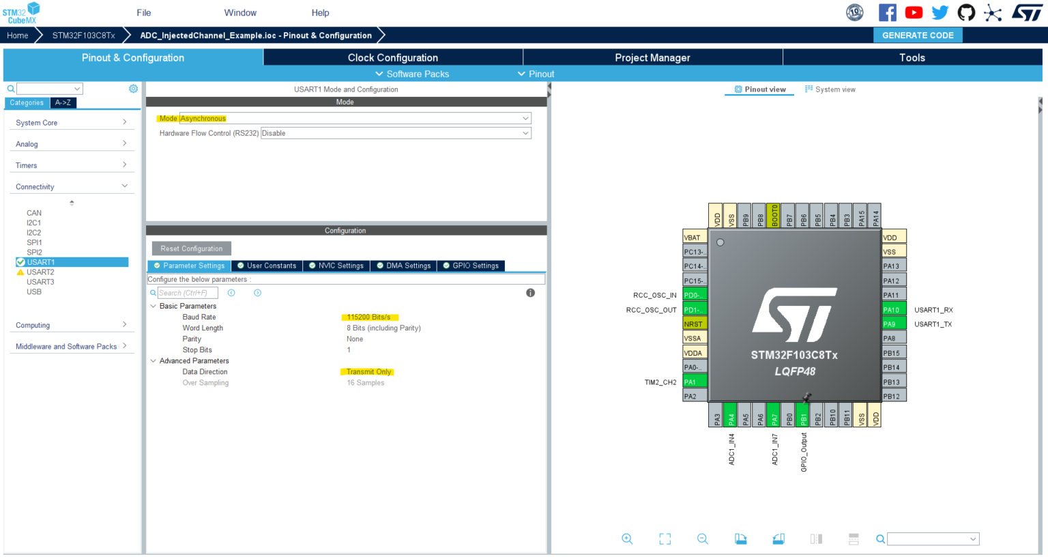
Task: Click the STM32CubeMX logo icon
Action: pos(21,12)
